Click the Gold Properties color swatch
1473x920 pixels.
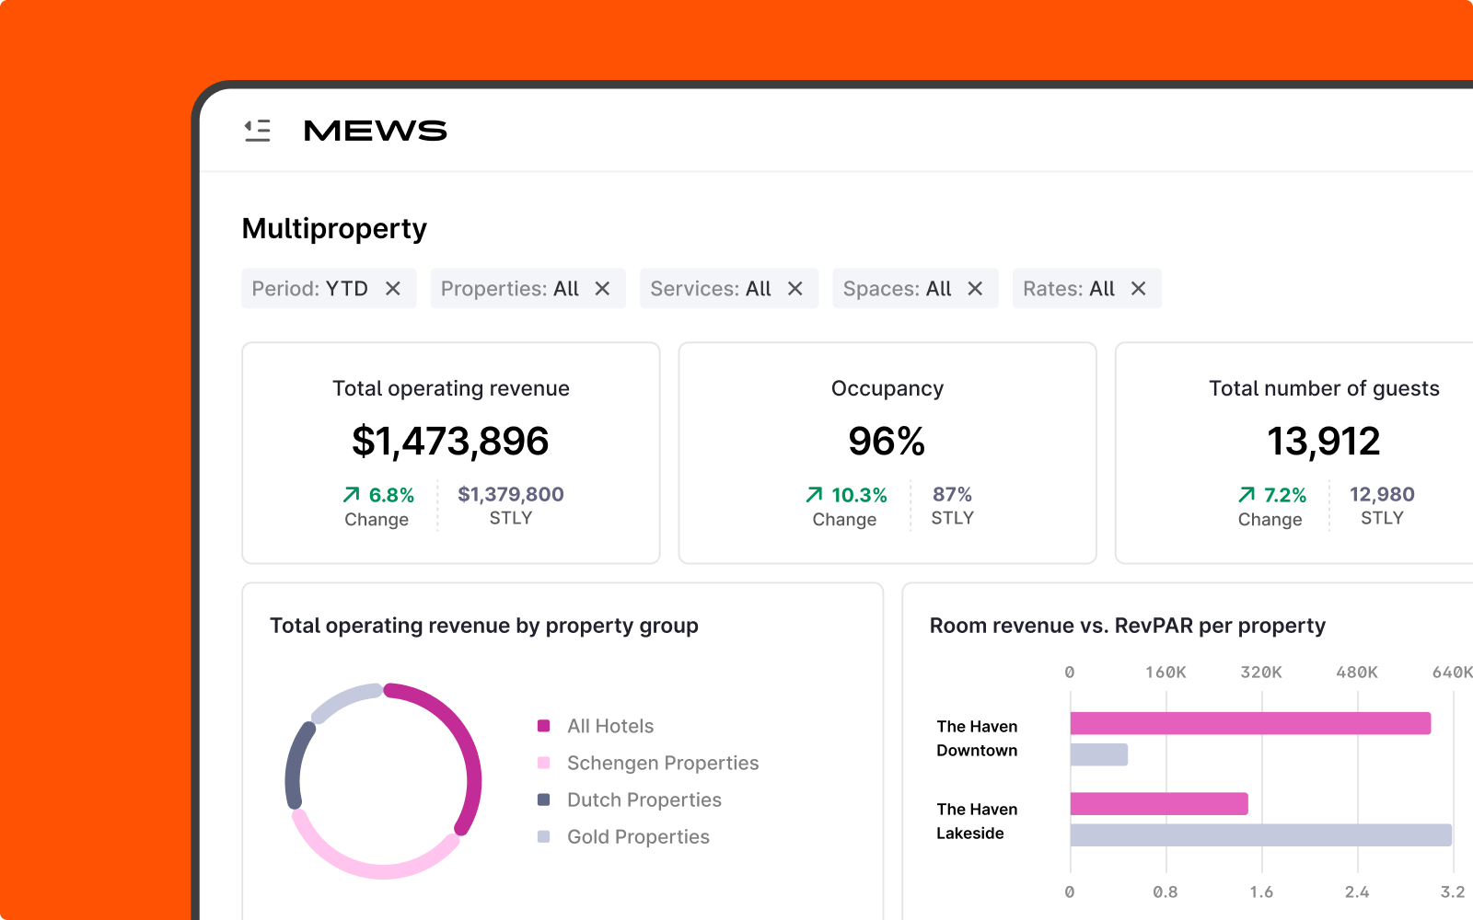pos(544,836)
